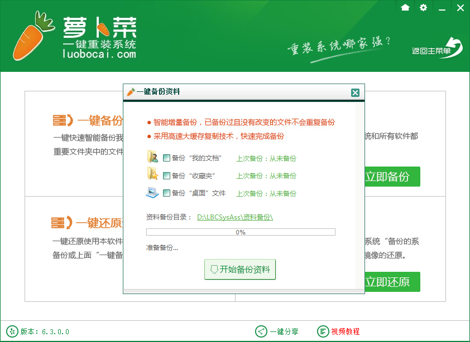This screenshot has height=342, width=470.
Task: Open 视频教程 video tutorial link
Action: coord(346,331)
